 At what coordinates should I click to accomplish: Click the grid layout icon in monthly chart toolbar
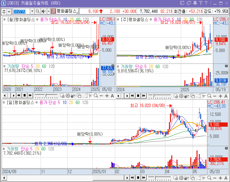[62, 96]
